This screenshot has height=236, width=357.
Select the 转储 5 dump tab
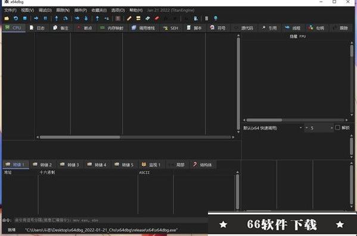click(x=125, y=165)
